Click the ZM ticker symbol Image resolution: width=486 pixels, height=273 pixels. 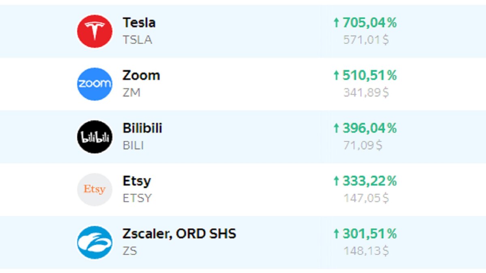click(132, 93)
